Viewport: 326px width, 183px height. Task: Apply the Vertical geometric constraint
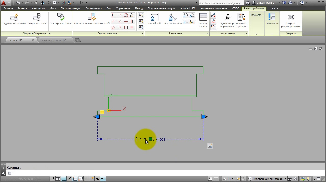coord(132,21)
